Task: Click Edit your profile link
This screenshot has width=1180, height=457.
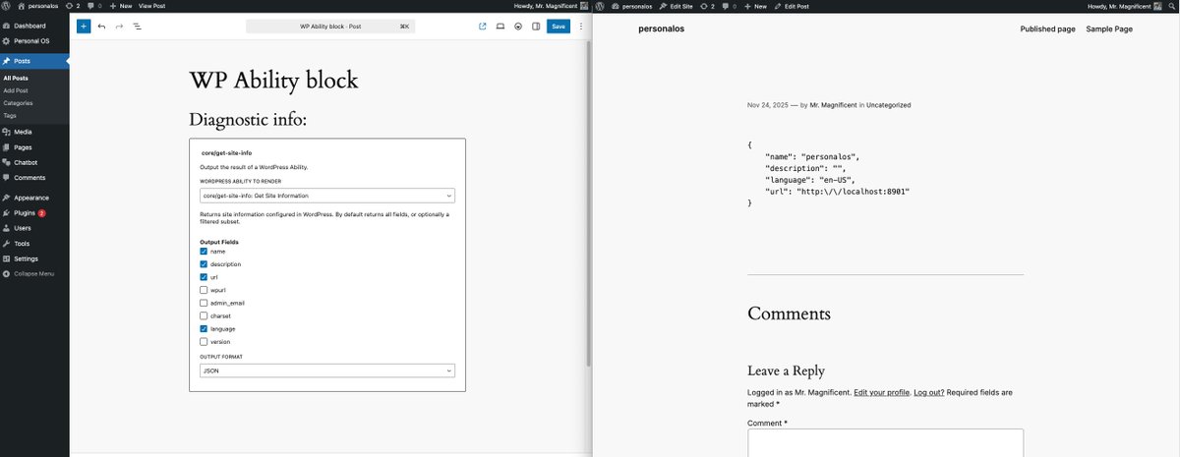Action: coord(881,392)
